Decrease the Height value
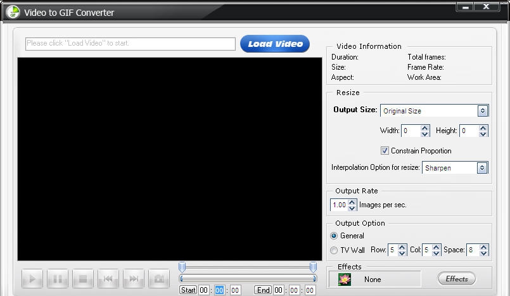 tap(483, 134)
